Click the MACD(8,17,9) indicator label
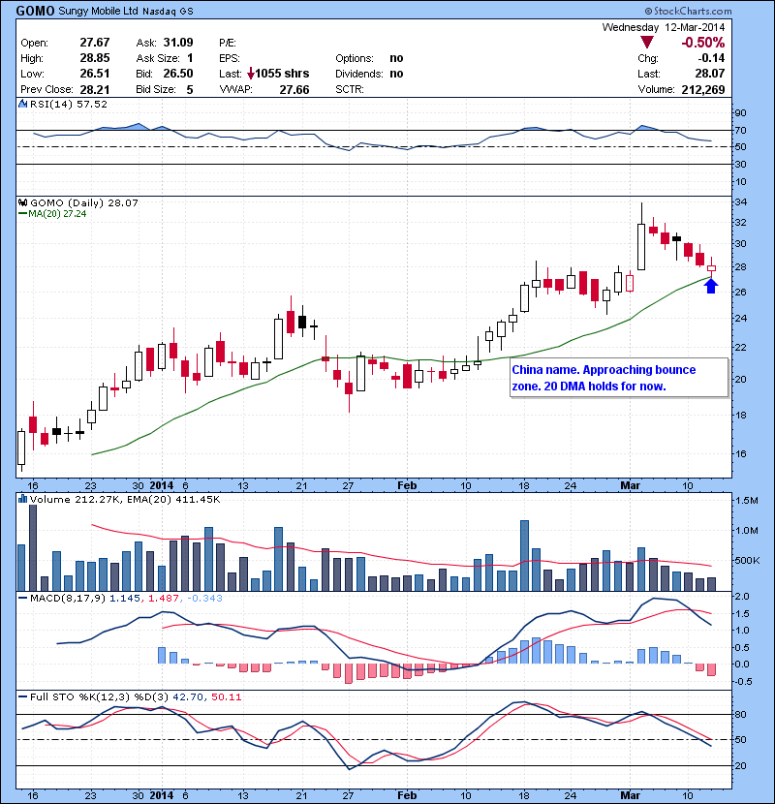Viewport: 775px width, 804px height. (x=68, y=598)
